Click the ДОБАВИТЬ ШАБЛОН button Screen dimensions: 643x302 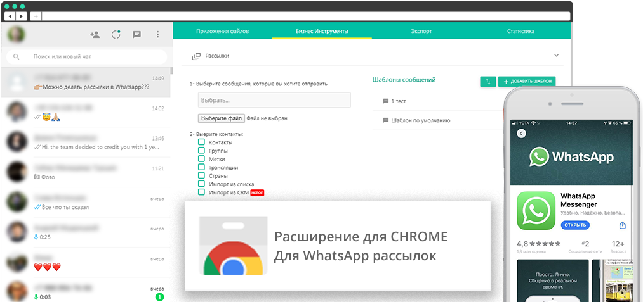point(527,82)
